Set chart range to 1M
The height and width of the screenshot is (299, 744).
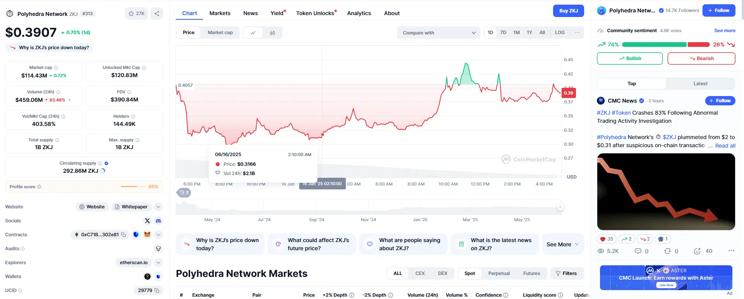pos(516,33)
